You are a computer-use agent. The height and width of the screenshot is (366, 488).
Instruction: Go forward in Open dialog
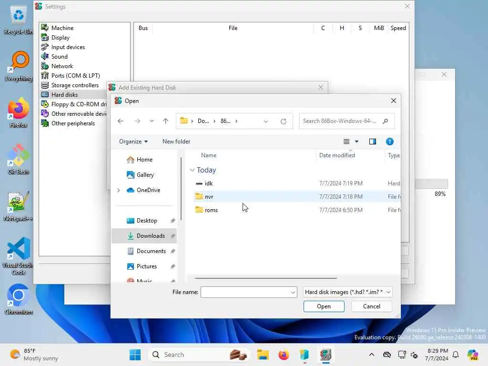pos(137,121)
